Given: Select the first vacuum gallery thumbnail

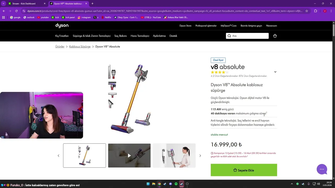Looking at the screenshot, I should (85, 155).
